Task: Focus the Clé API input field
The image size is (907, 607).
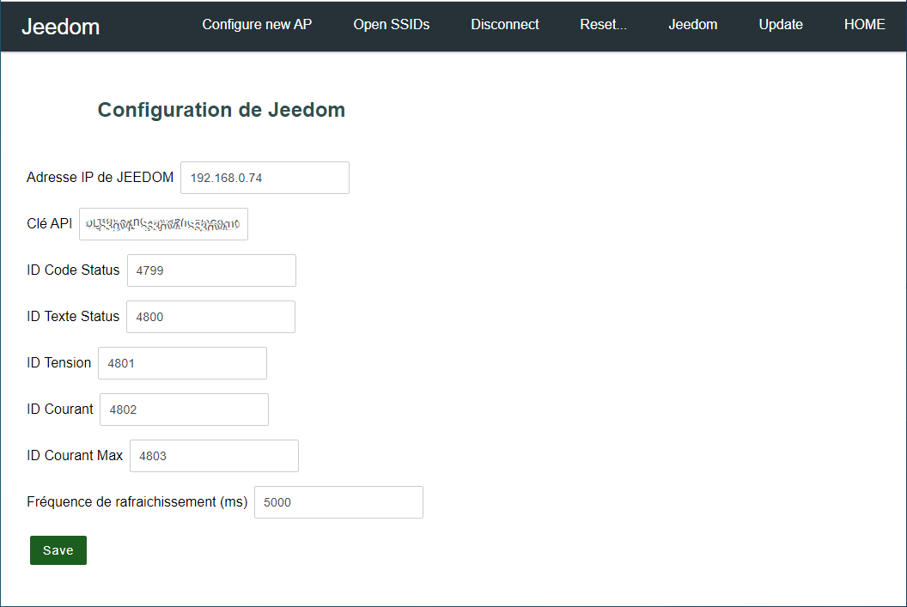Action: pyautogui.click(x=164, y=224)
